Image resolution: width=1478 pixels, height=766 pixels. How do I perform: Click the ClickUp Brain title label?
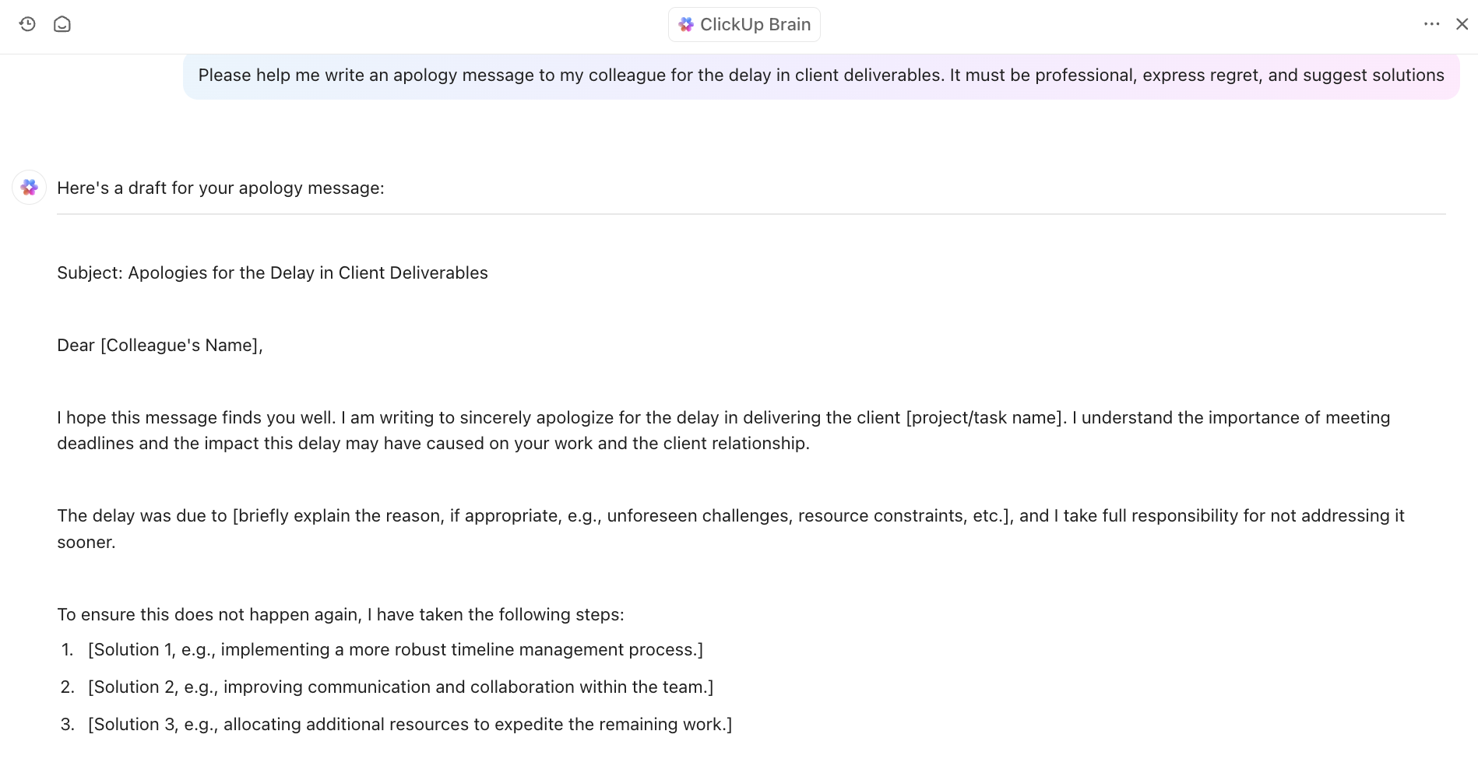pyautogui.click(x=755, y=25)
